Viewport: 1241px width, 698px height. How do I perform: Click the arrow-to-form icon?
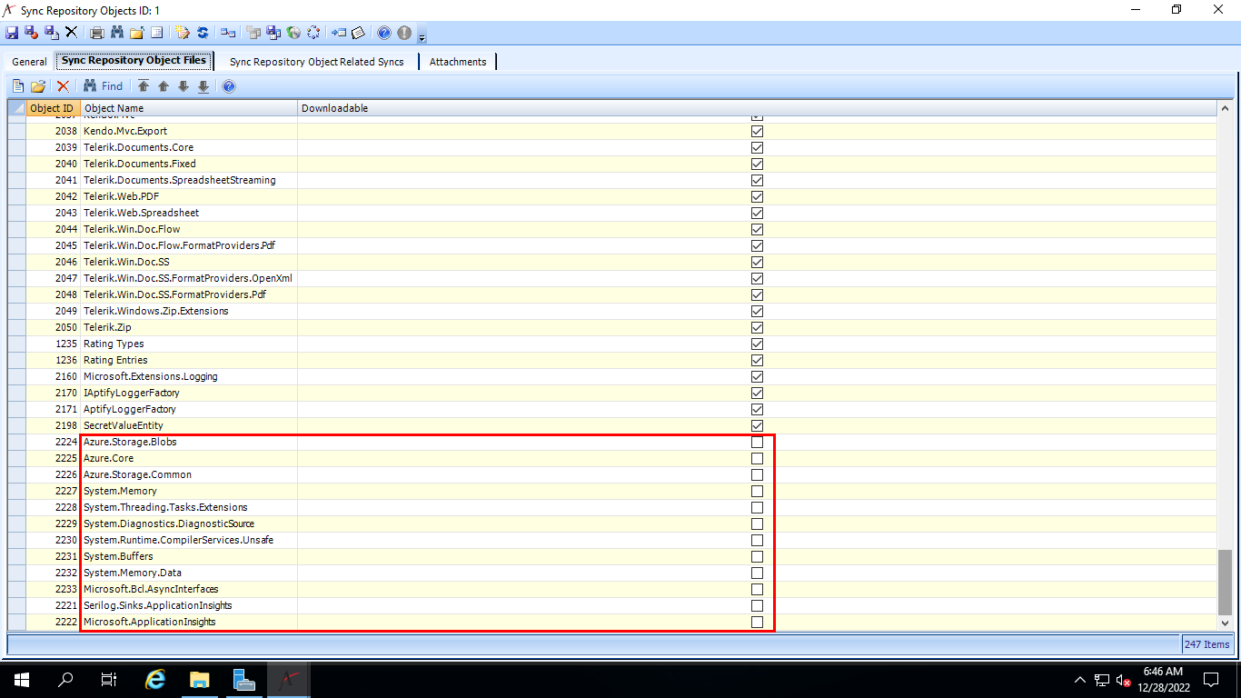point(339,33)
